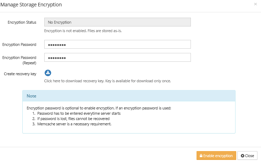Focus the Encryption Password field
261x167 pixels.
tap(117, 44)
